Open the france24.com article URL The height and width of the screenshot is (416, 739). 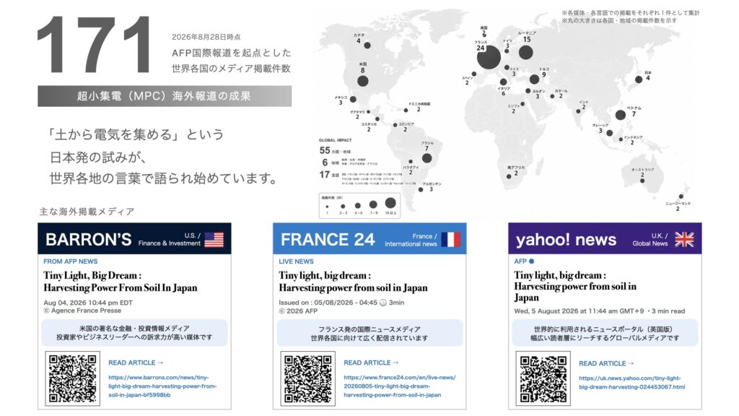pyautogui.click(x=400, y=386)
